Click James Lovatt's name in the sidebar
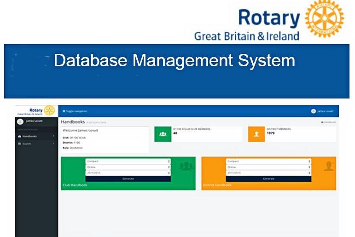355x237 pixels. (x=34, y=121)
